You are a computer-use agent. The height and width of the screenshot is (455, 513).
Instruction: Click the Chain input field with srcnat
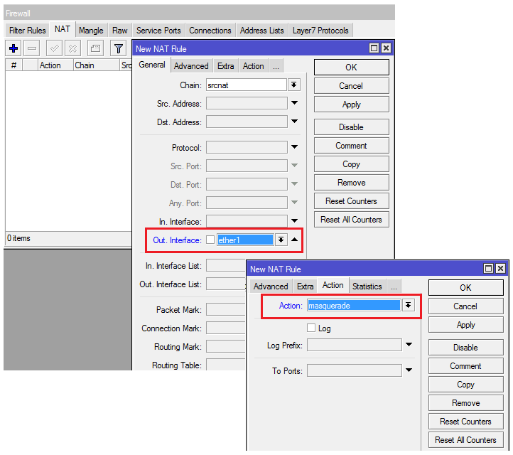point(247,85)
